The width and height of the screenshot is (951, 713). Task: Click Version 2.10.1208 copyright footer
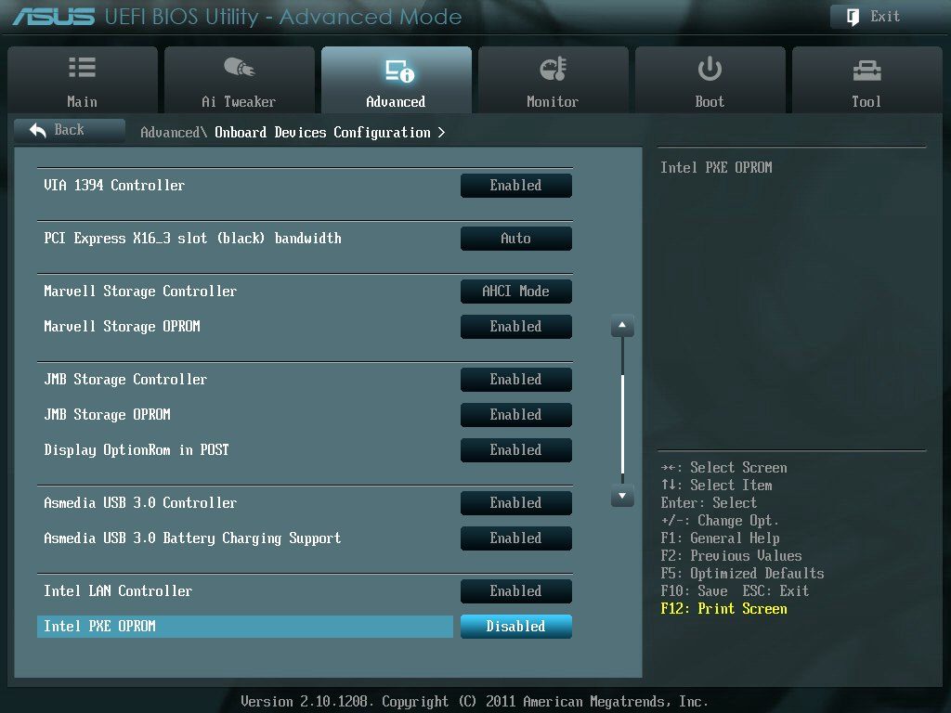pos(475,702)
